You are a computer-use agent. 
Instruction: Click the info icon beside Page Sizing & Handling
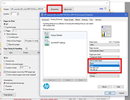point(27,49)
